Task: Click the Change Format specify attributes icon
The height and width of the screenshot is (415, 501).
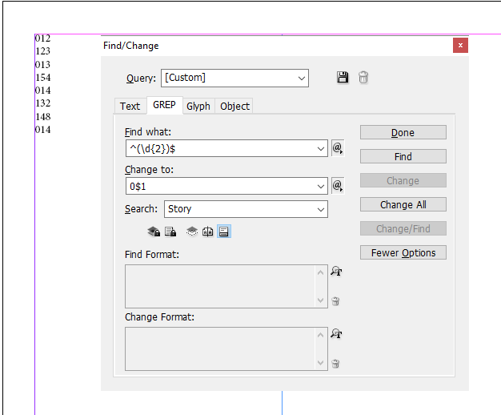Action: [x=336, y=334]
